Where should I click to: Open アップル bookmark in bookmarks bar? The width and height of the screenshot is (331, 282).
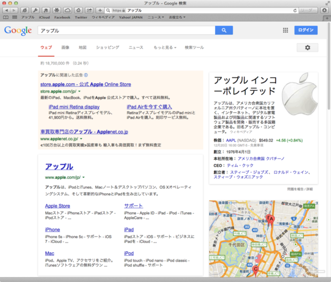28,17
